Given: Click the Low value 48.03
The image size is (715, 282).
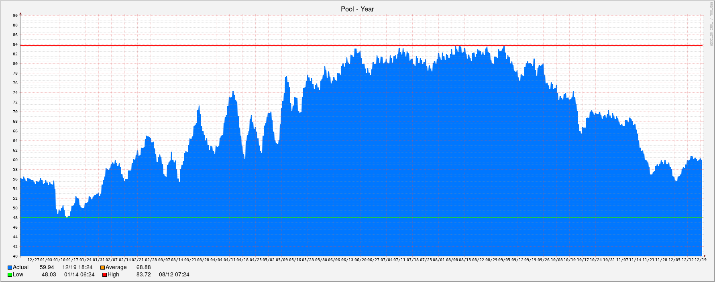Looking at the screenshot, I should click(x=49, y=275).
